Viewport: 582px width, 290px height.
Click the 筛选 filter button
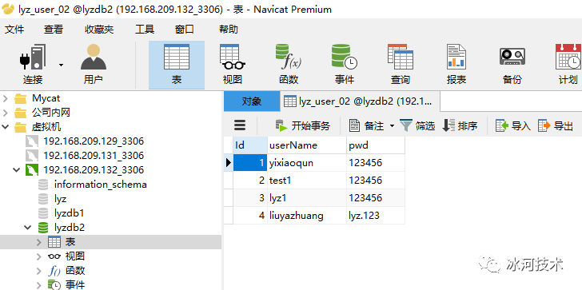417,125
